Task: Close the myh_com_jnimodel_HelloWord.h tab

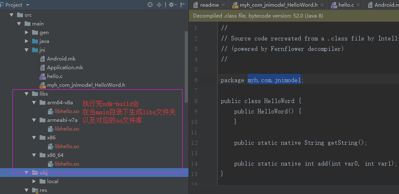Action: tap(322, 5)
